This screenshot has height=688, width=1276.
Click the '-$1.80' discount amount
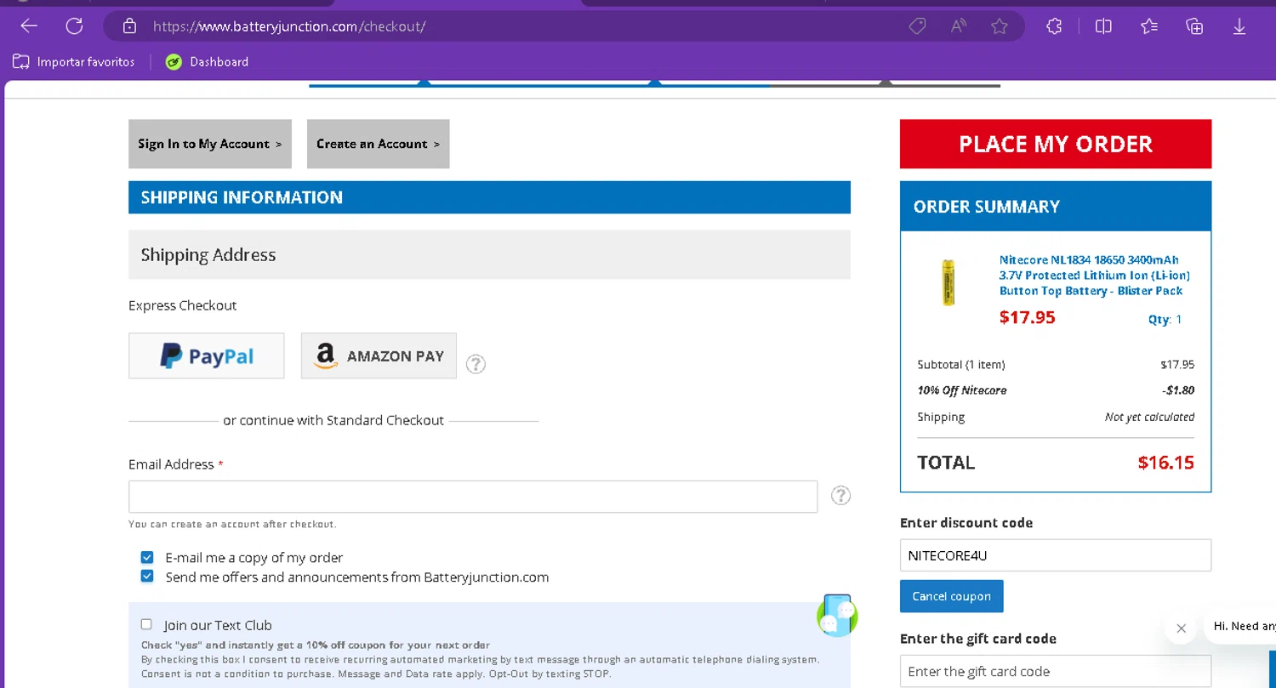click(x=1178, y=390)
